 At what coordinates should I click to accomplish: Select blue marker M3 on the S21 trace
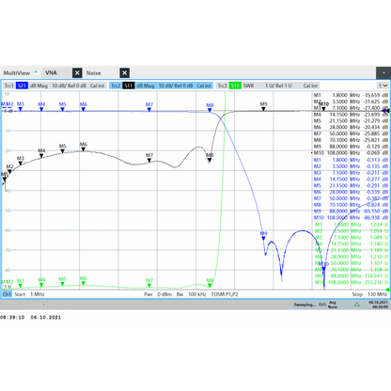tap(21, 106)
